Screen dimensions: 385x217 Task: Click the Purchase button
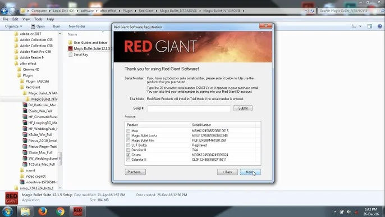[135, 172]
